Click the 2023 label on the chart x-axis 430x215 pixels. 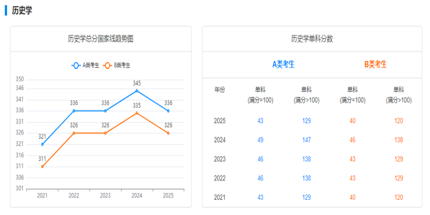coord(105,196)
